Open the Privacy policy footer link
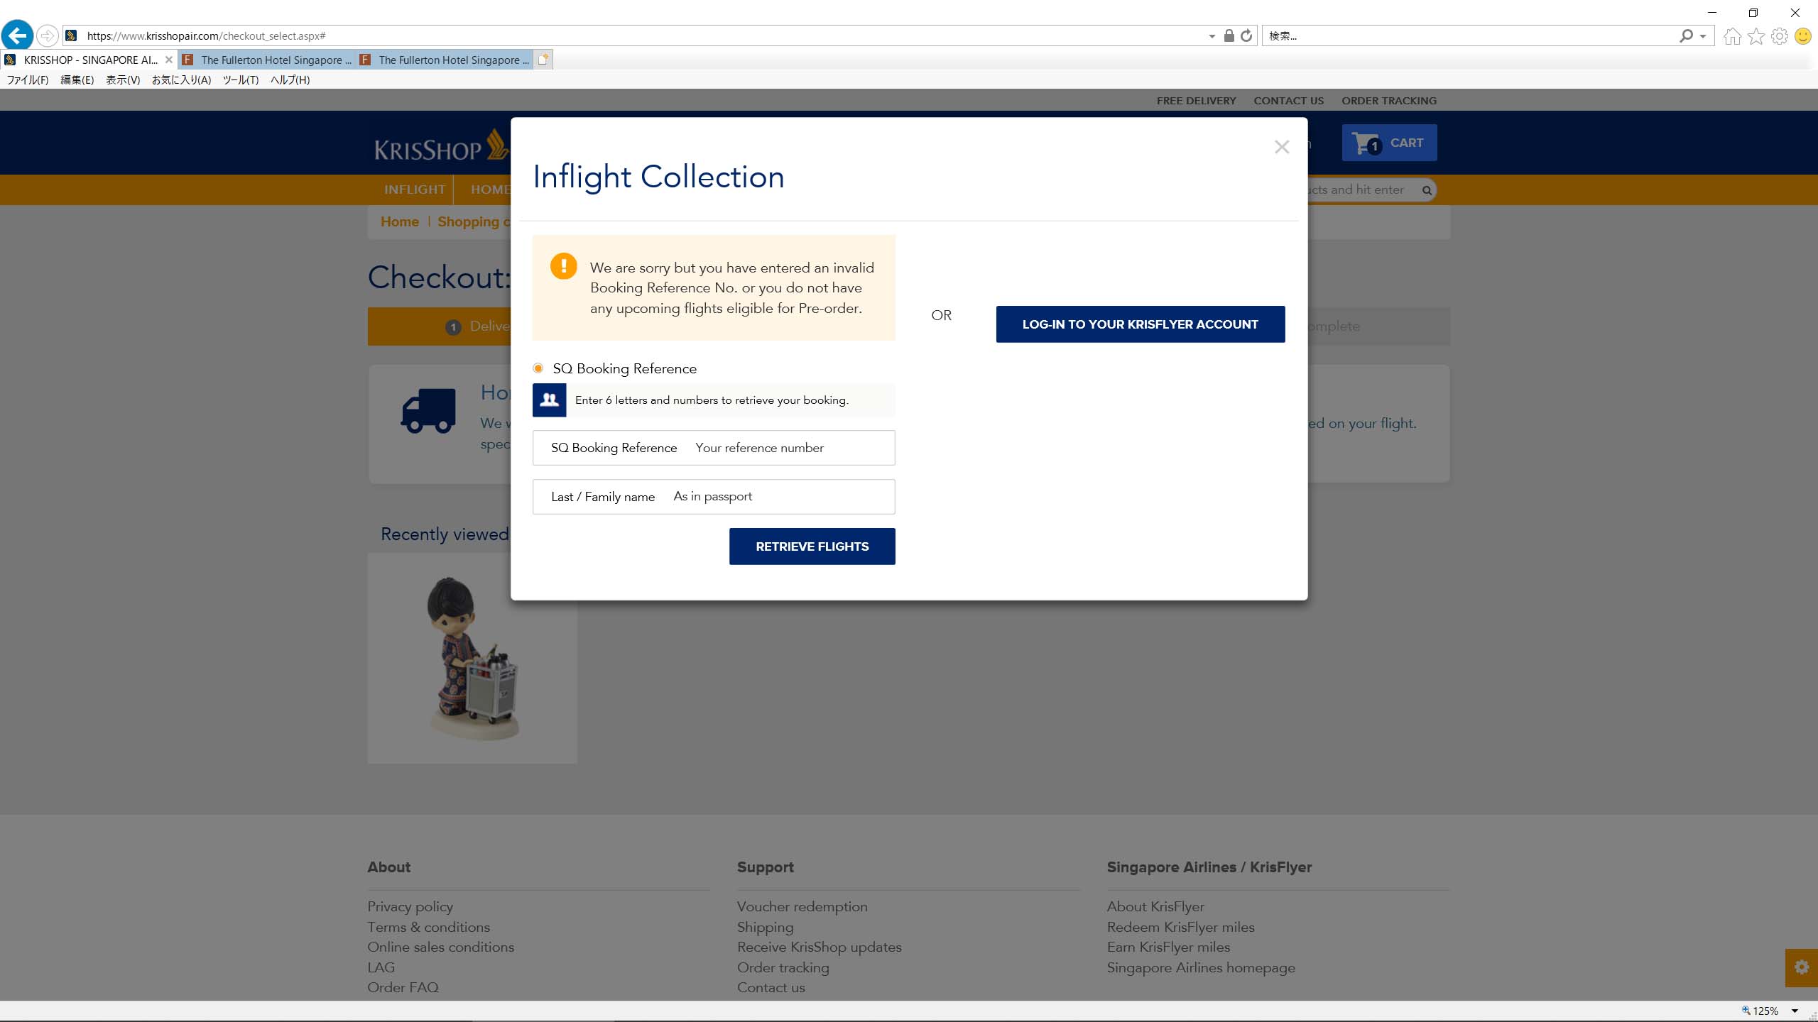This screenshot has height=1022, width=1818. pyautogui.click(x=410, y=906)
